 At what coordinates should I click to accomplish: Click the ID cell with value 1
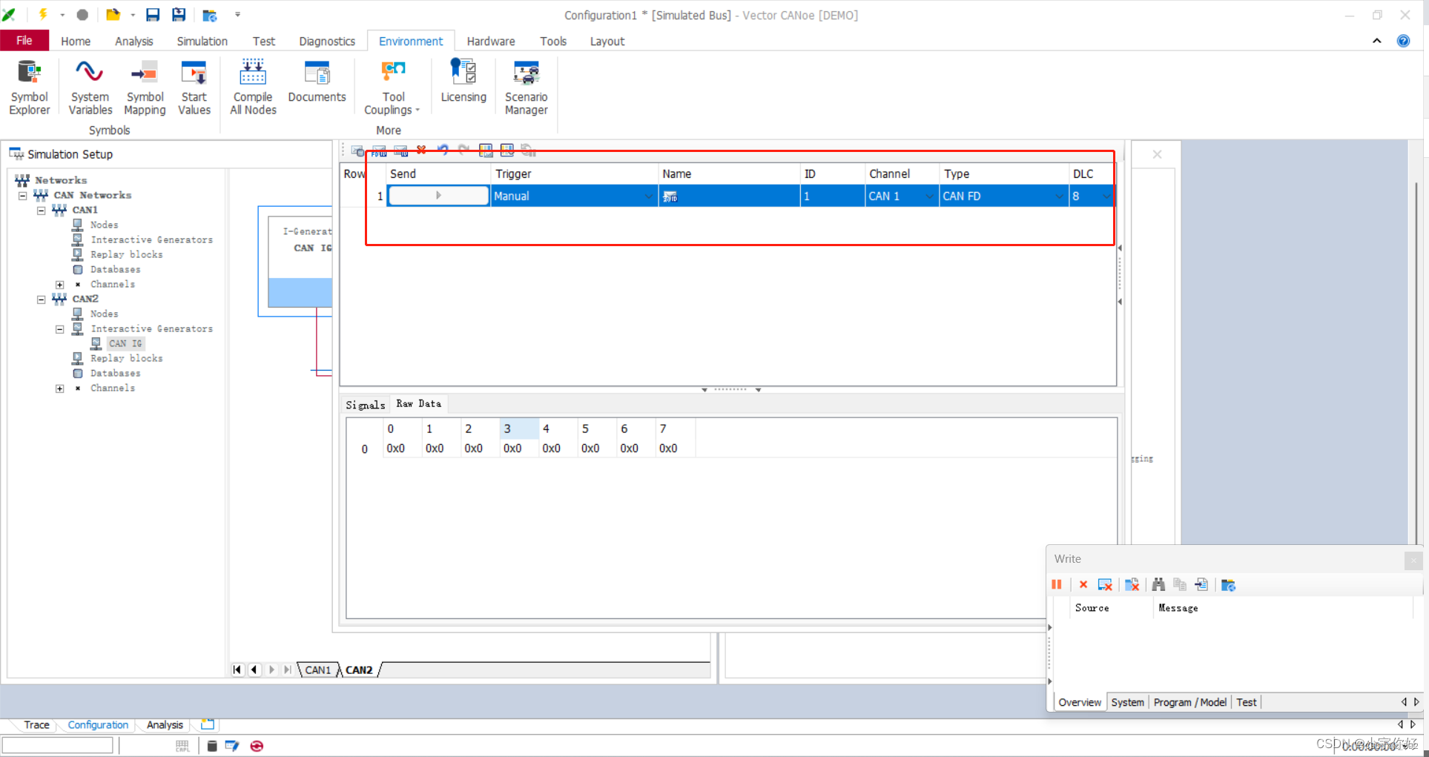coord(832,196)
